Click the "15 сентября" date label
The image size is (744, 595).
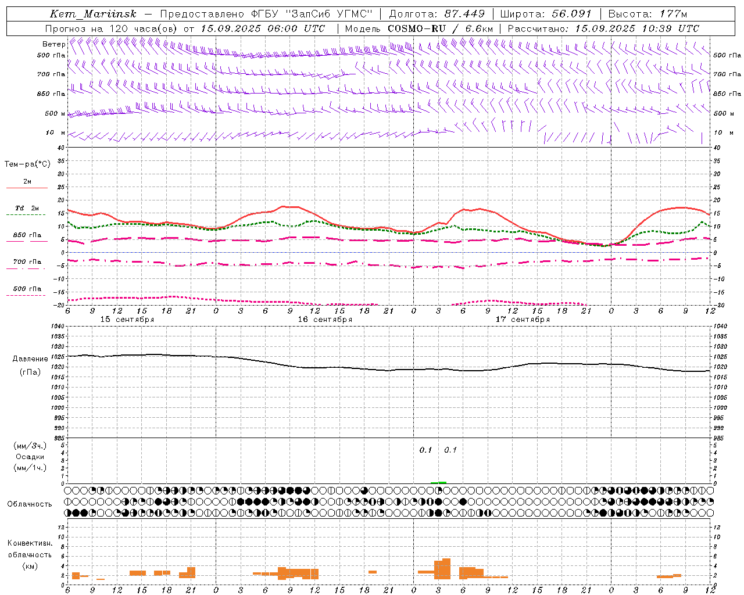pyautogui.click(x=127, y=320)
